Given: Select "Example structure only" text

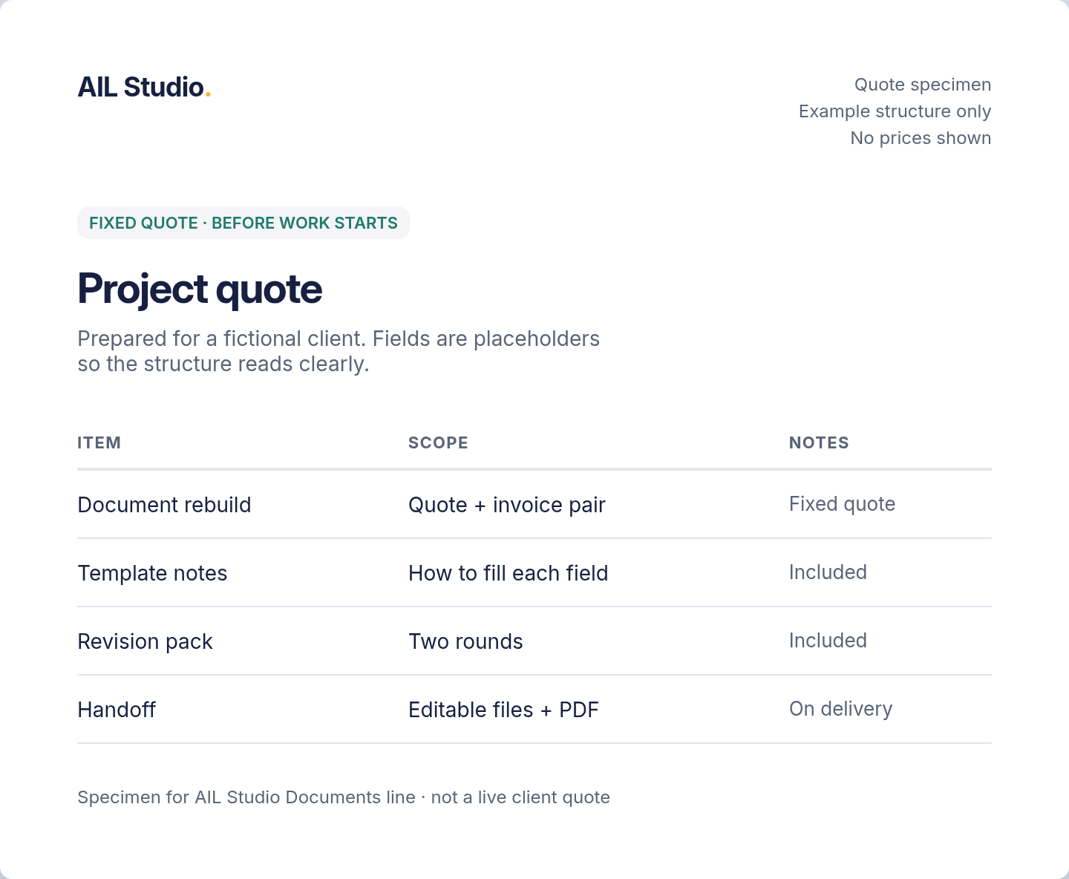Looking at the screenshot, I should (895, 111).
